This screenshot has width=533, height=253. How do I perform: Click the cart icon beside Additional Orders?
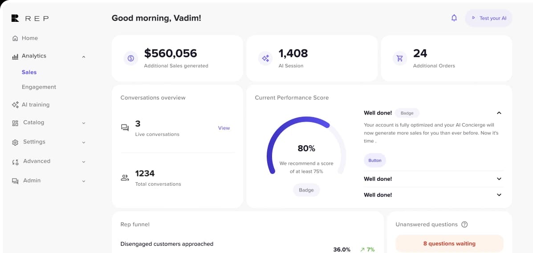coord(400,58)
